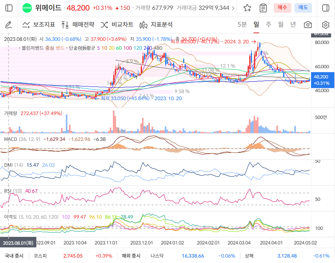The height and width of the screenshot is (263, 335).
Task: Click 나스닥 index in bottom ticker
Action: pos(157,256)
